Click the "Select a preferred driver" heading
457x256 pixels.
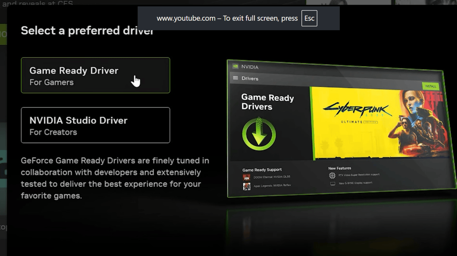88,30
